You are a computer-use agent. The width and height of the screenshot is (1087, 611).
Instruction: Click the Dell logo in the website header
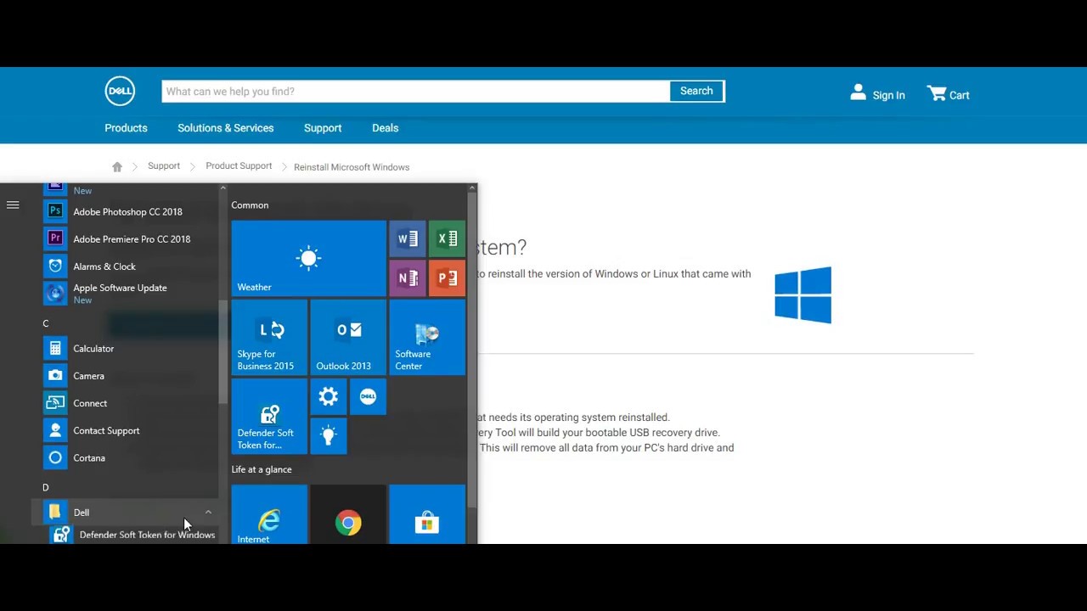point(120,92)
